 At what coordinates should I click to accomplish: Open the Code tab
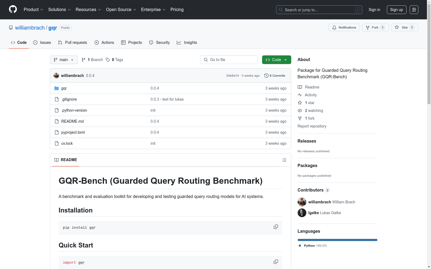[19, 43]
